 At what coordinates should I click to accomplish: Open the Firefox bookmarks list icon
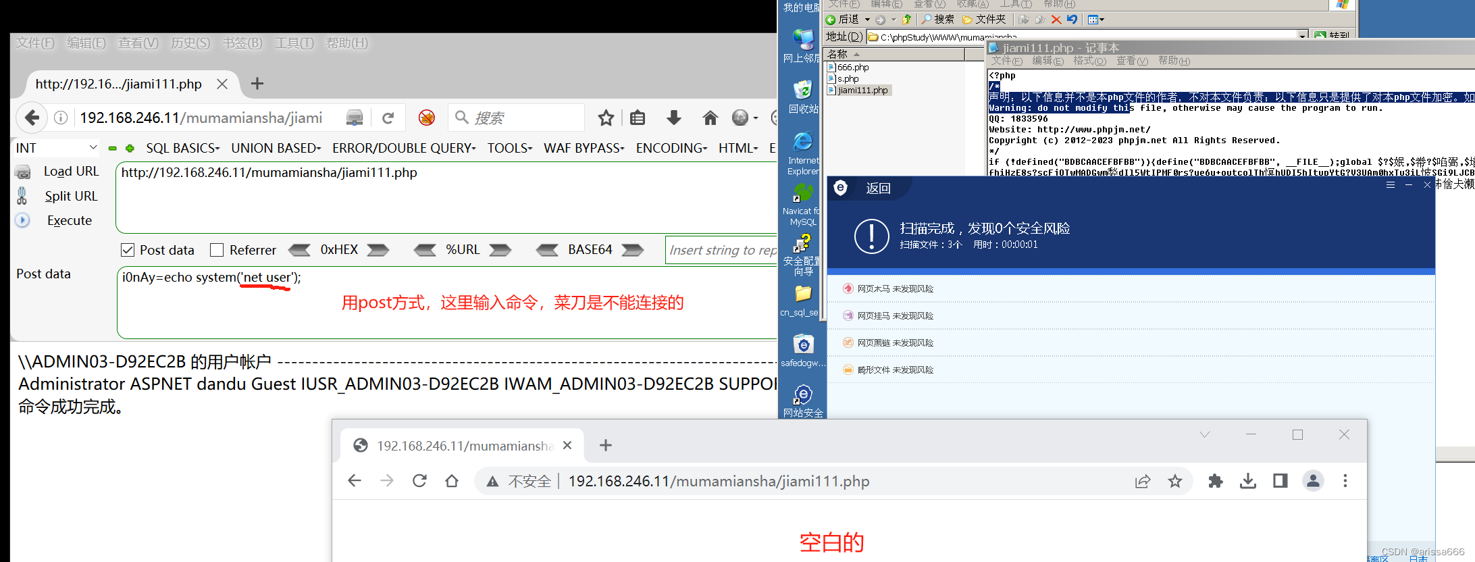tap(638, 118)
